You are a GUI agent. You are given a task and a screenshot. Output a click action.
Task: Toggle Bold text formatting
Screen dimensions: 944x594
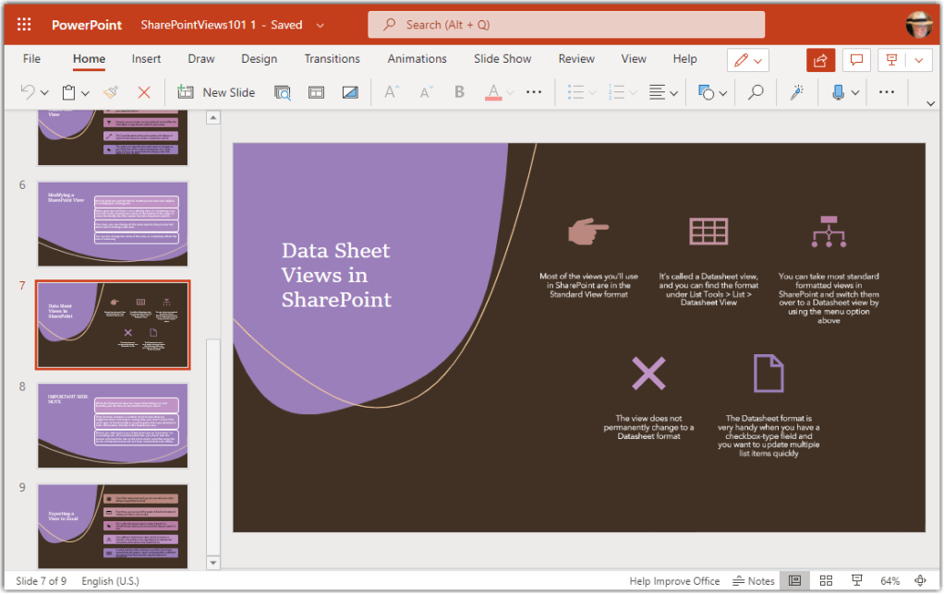(459, 92)
